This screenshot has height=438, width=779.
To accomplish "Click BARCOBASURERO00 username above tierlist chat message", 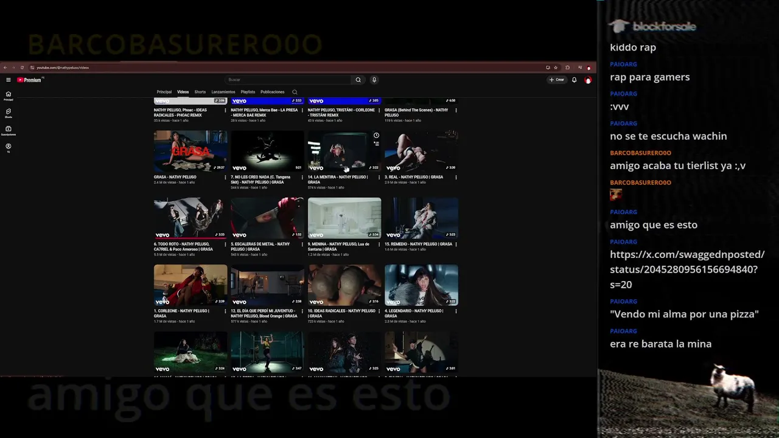I will point(640,153).
